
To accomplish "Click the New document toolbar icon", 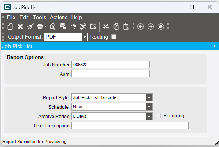I will 10,27.
